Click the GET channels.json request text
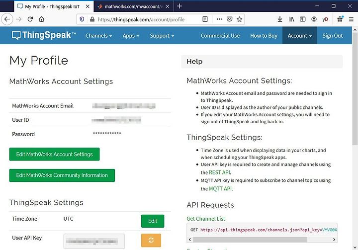This screenshot has height=250, width=358. coord(264,230)
